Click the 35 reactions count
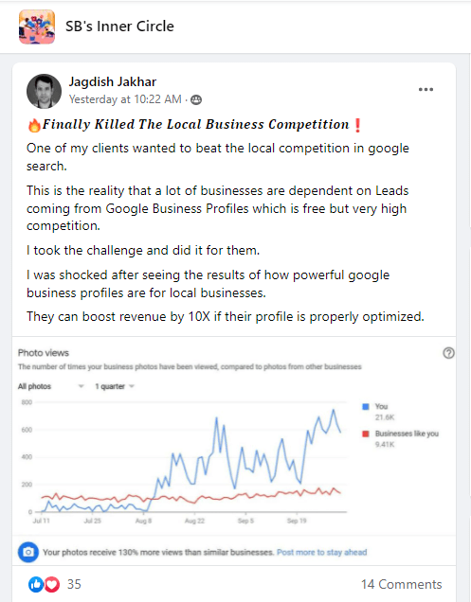Screen dimensions: 471x602 coord(74,584)
